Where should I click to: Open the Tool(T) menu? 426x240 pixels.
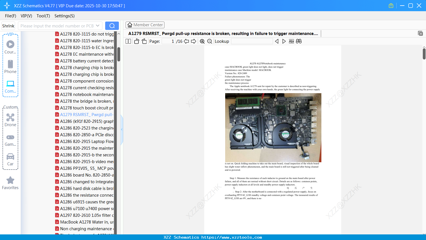point(43,16)
